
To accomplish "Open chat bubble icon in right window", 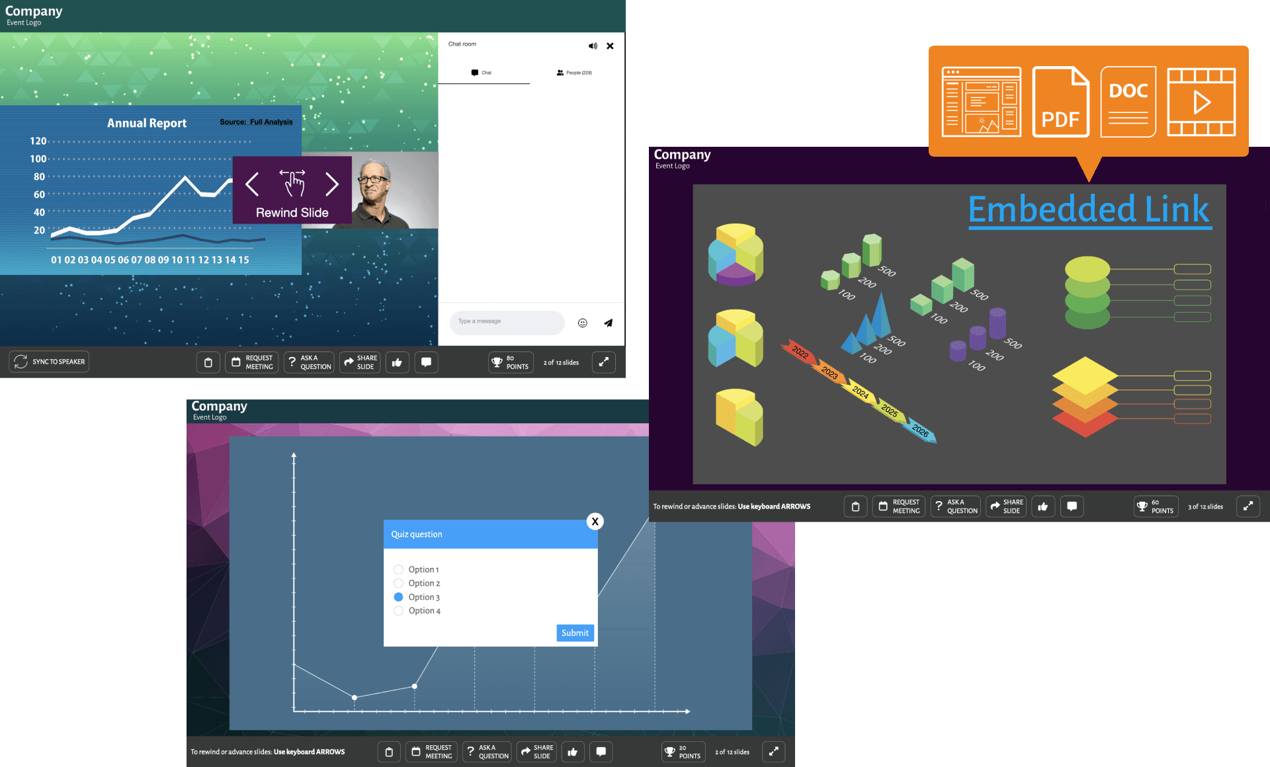I will [1072, 506].
